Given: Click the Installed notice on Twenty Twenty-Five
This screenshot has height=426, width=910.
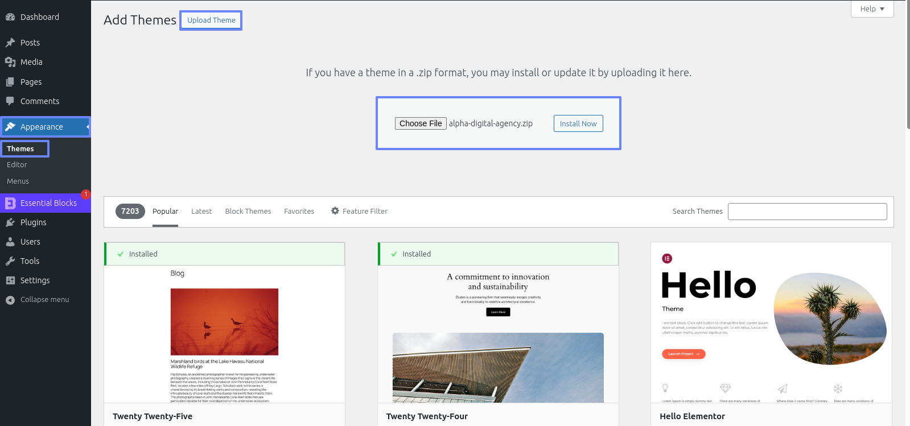Looking at the screenshot, I should 224,254.
